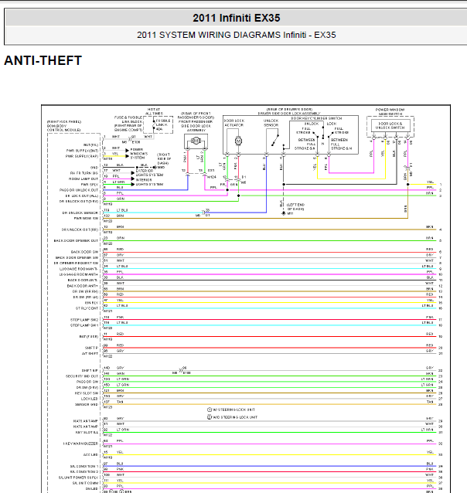Click the 'DR UNLOCK OUT(RR)' pin label

(80, 229)
